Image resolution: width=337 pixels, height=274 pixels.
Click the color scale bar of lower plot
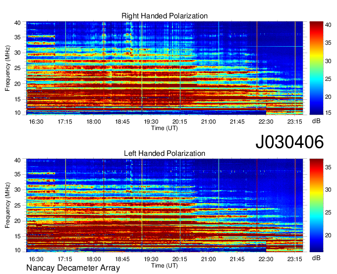click(316, 205)
